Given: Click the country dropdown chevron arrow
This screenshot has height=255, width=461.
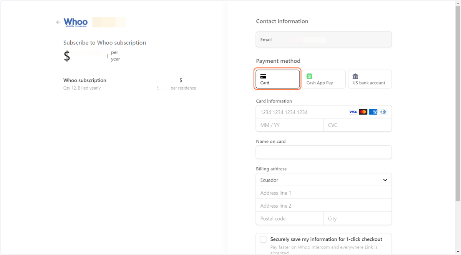Looking at the screenshot, I should click(385, 180).
